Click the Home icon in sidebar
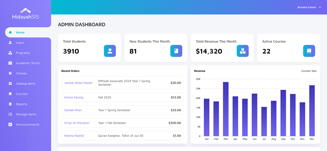327x151 pixels. click(x=10, y=32)
